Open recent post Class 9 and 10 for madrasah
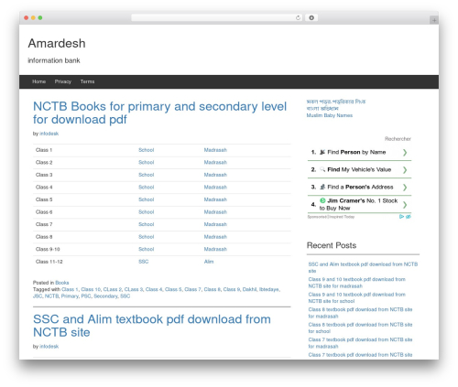 coord(356,283)
